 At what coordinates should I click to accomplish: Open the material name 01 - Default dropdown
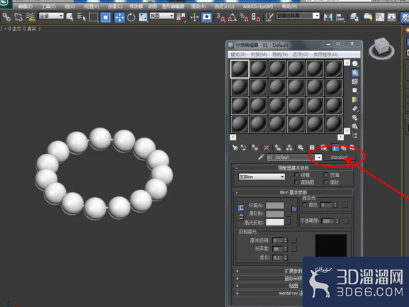click(318, 157)
